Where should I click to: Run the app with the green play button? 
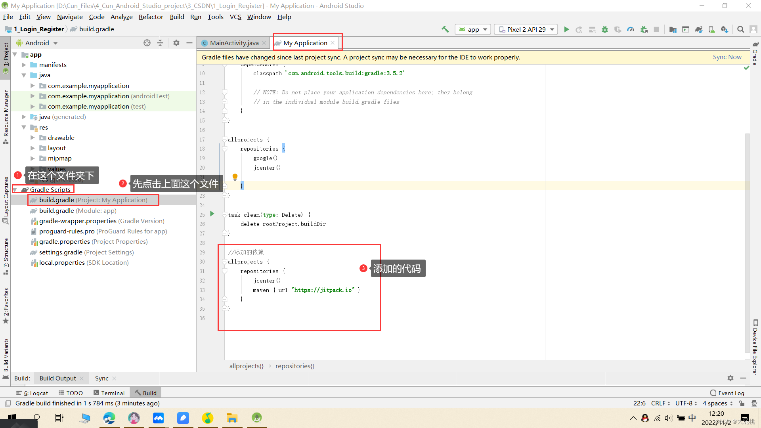[x=566, y=29]
